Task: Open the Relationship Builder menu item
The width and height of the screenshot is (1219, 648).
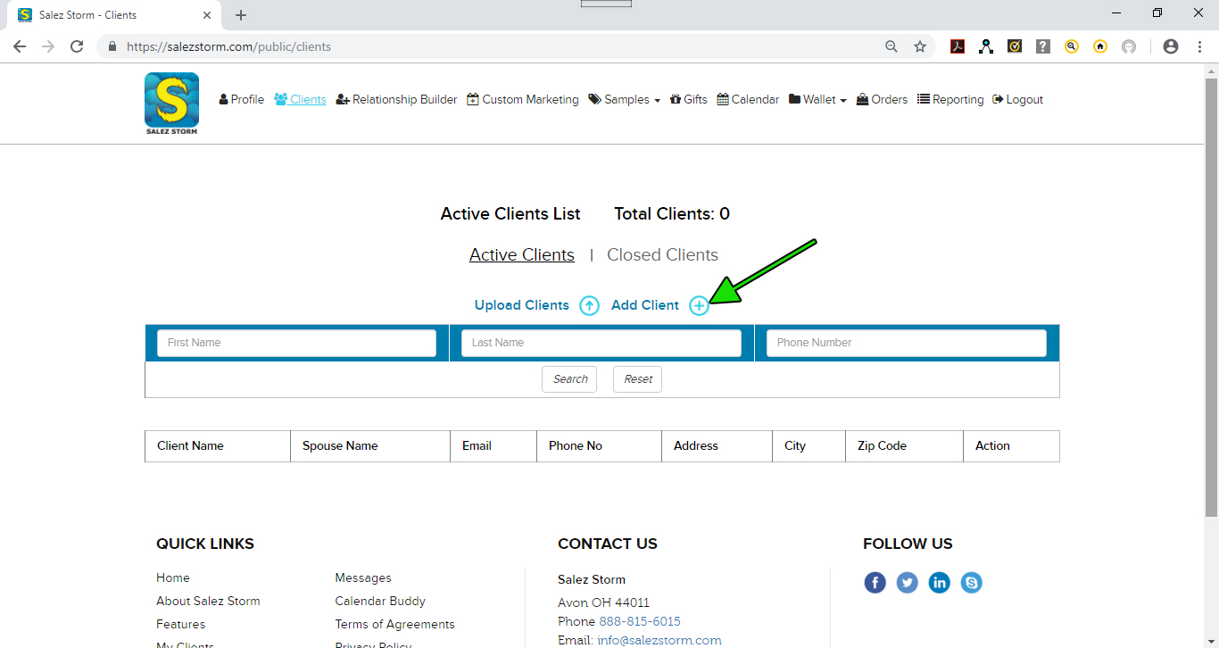Action: click(396, 100)
